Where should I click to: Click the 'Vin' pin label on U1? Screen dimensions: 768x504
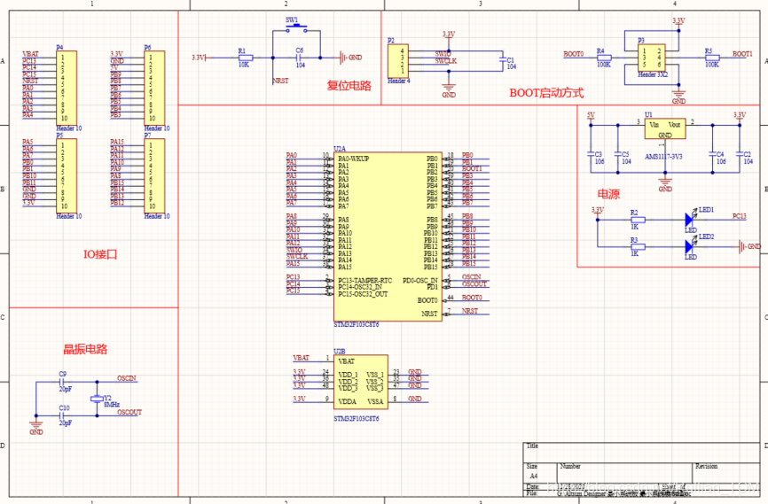654,125
